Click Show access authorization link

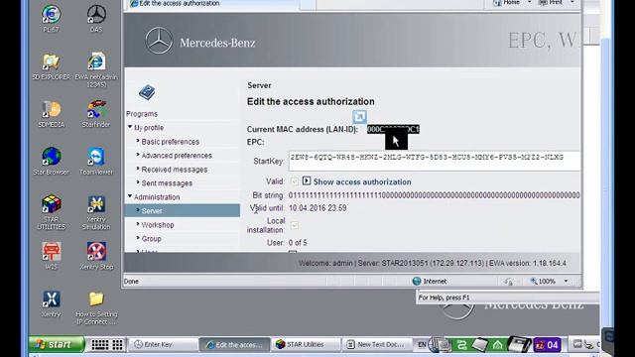click(x=362, y=181)
